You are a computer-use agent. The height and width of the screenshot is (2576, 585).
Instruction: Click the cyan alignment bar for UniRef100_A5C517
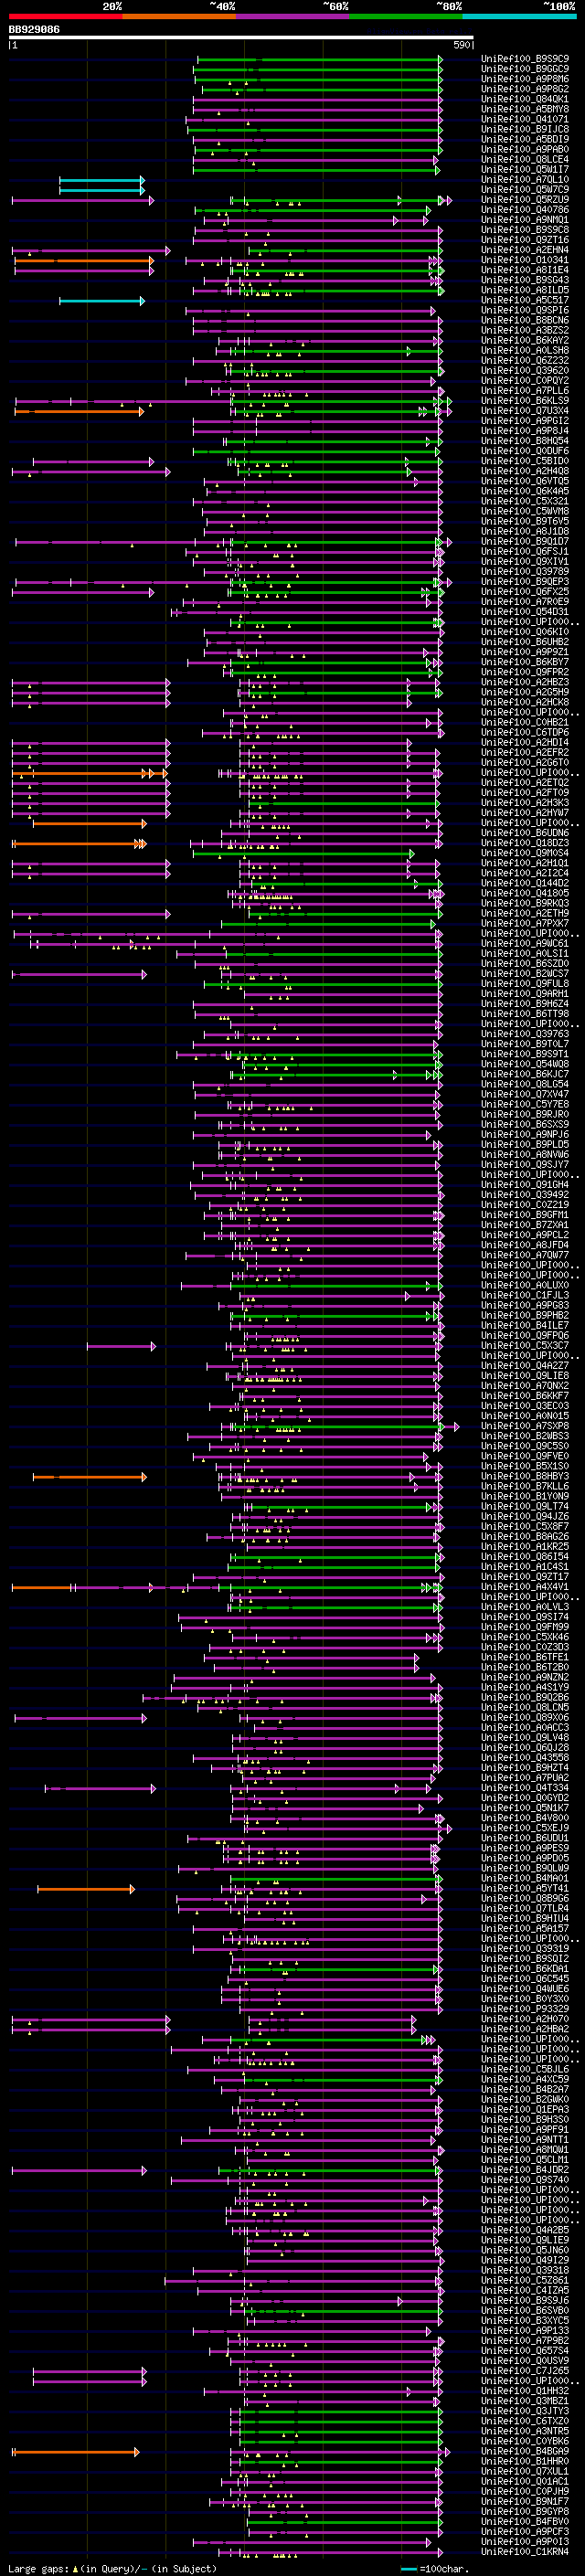[101, 300]
